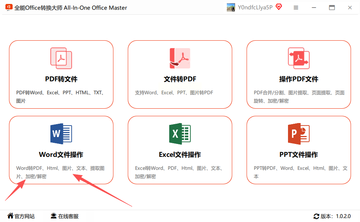
Task: Click the app logo in title bar
Action: 9,7
